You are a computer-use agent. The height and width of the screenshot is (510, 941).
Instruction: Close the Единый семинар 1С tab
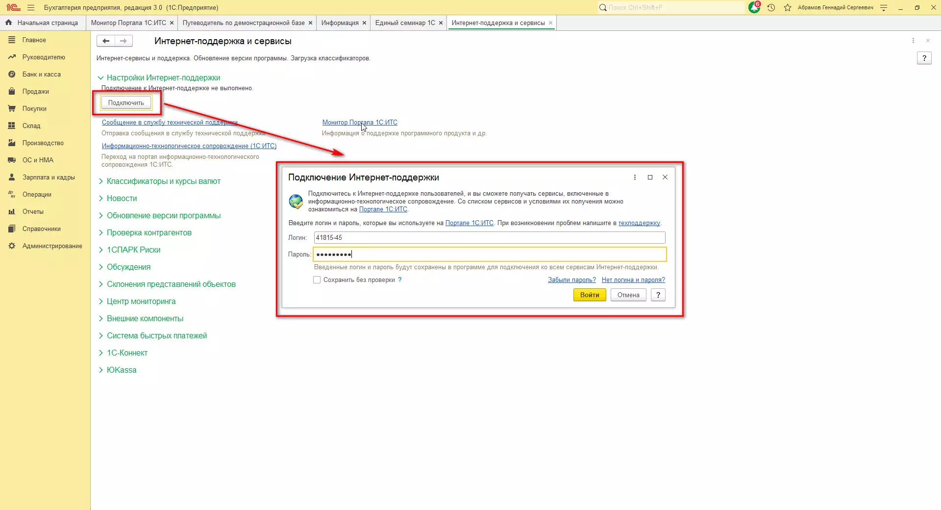click(x=441, y=23)
